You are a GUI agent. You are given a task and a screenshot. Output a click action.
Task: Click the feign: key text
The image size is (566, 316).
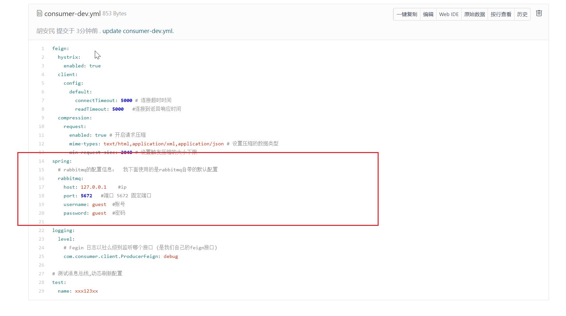[61, 48]
